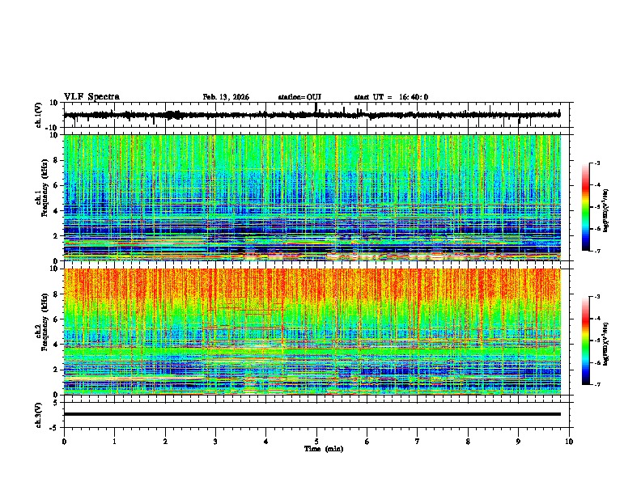The image size is (641, 495).
Task: Click the ch.2 "Frequency (kHz)" axis label
Action: (45, 322)
